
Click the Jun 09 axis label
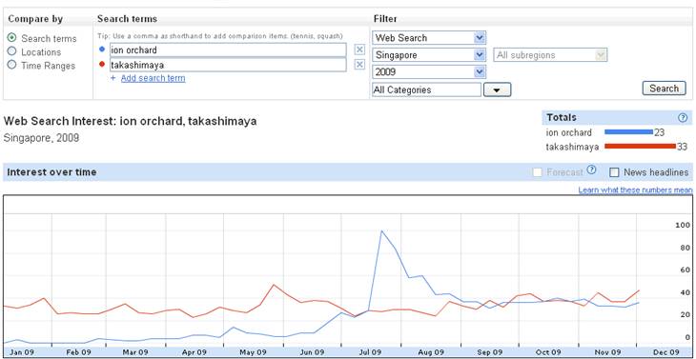(x=312, y=352)
